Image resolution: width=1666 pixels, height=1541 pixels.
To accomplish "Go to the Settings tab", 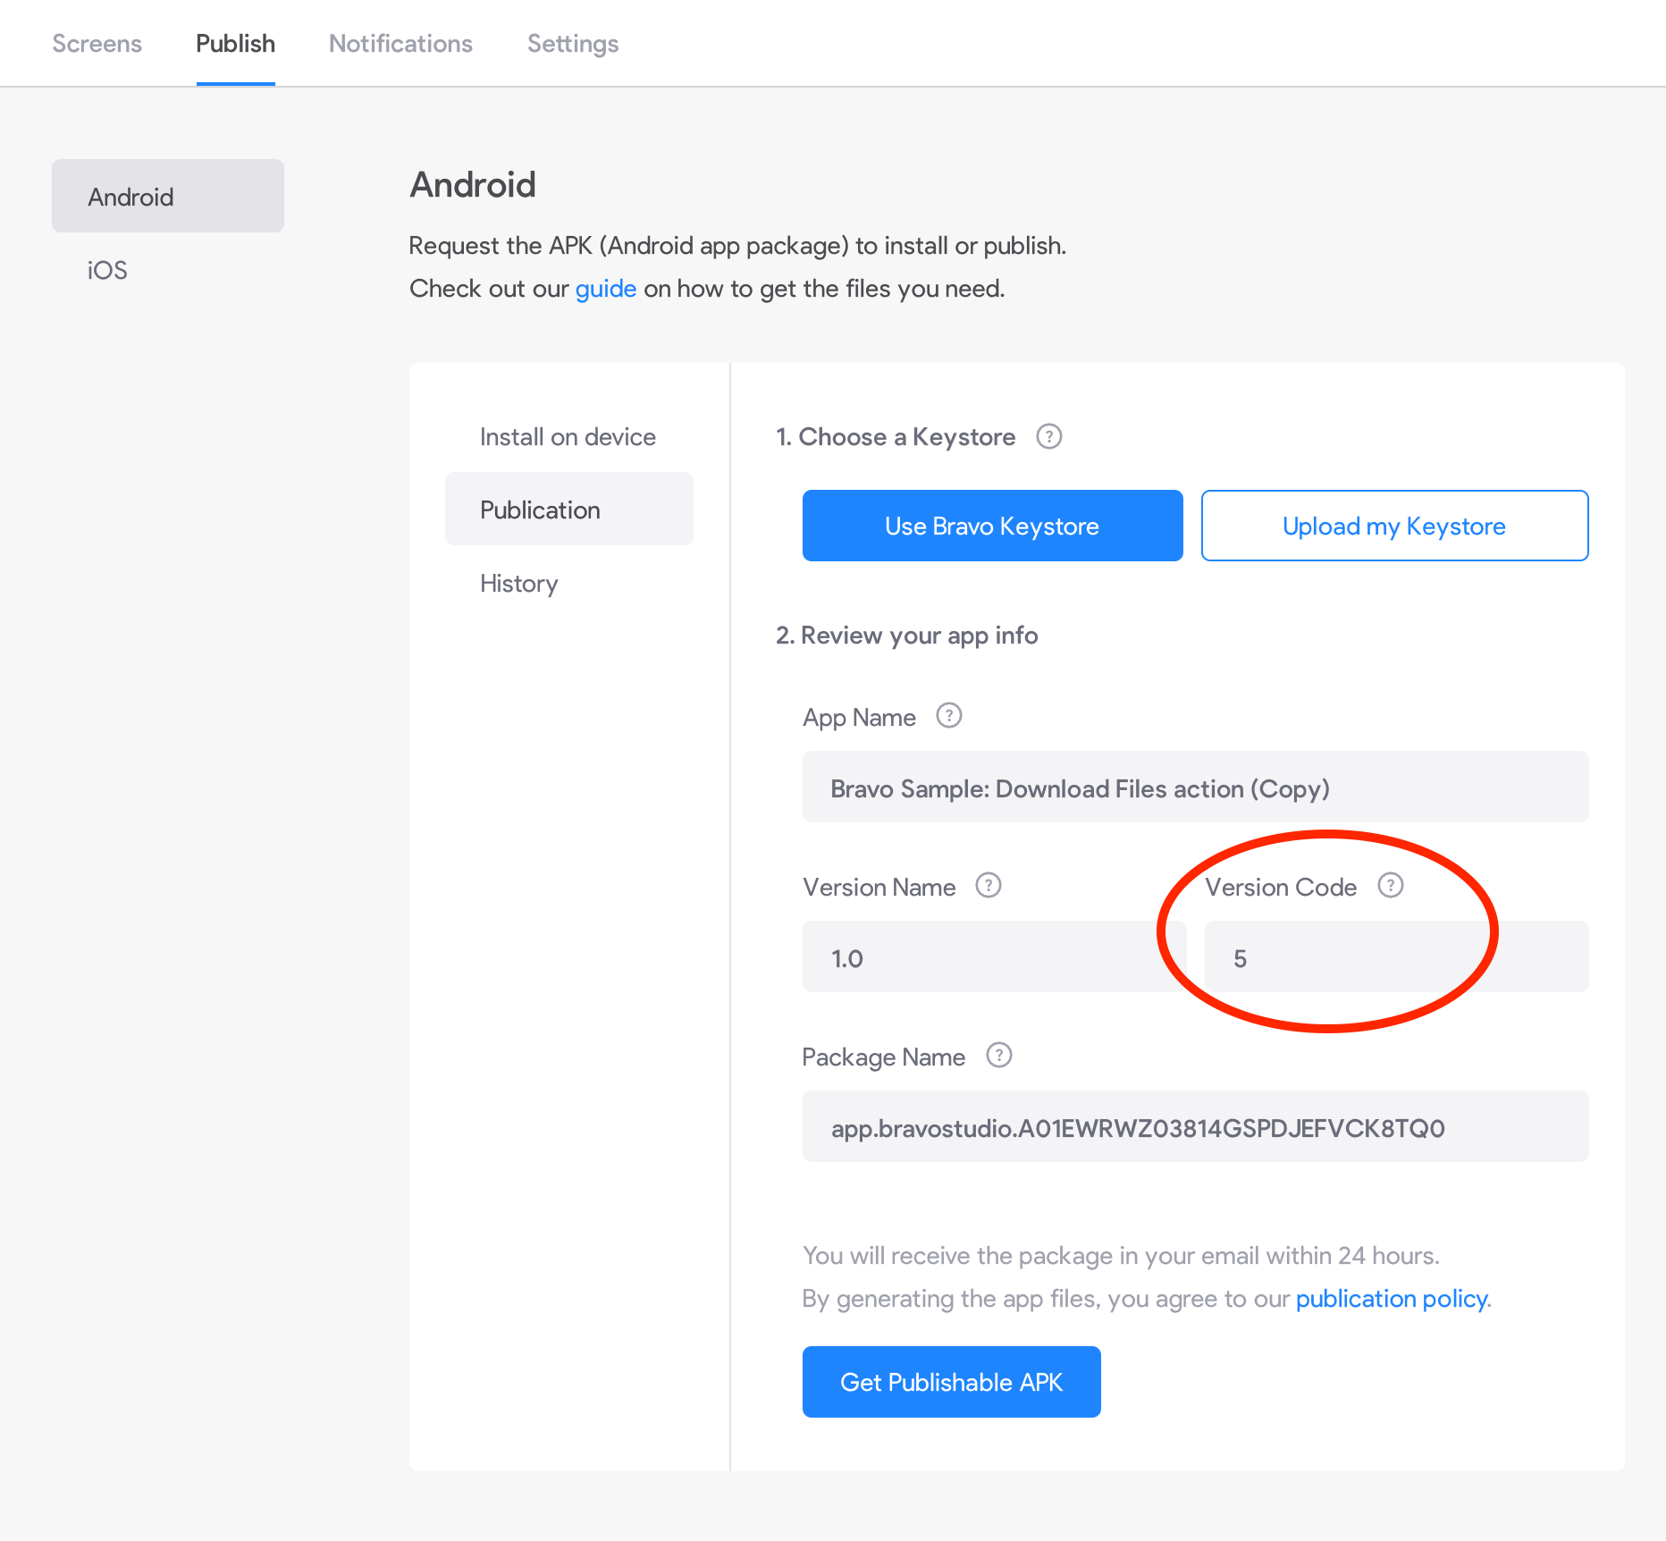I will pos(573,44).
